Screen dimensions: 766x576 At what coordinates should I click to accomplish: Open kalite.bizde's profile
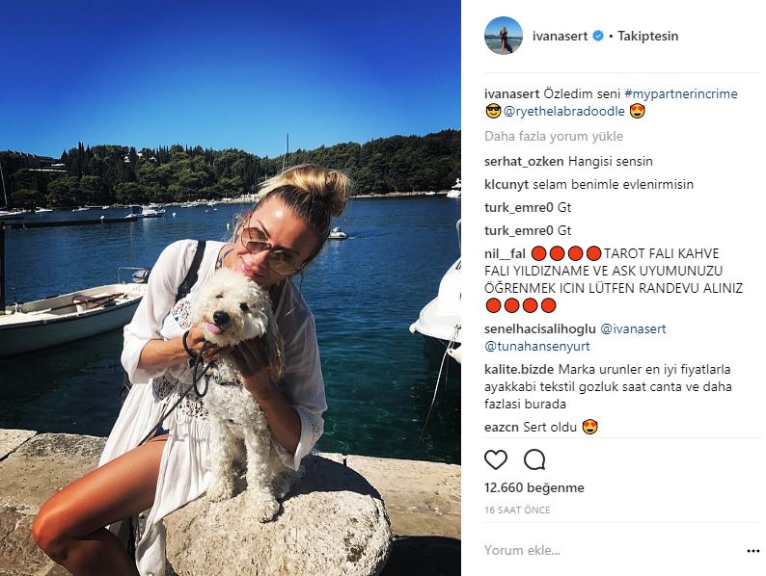point(519,369)
